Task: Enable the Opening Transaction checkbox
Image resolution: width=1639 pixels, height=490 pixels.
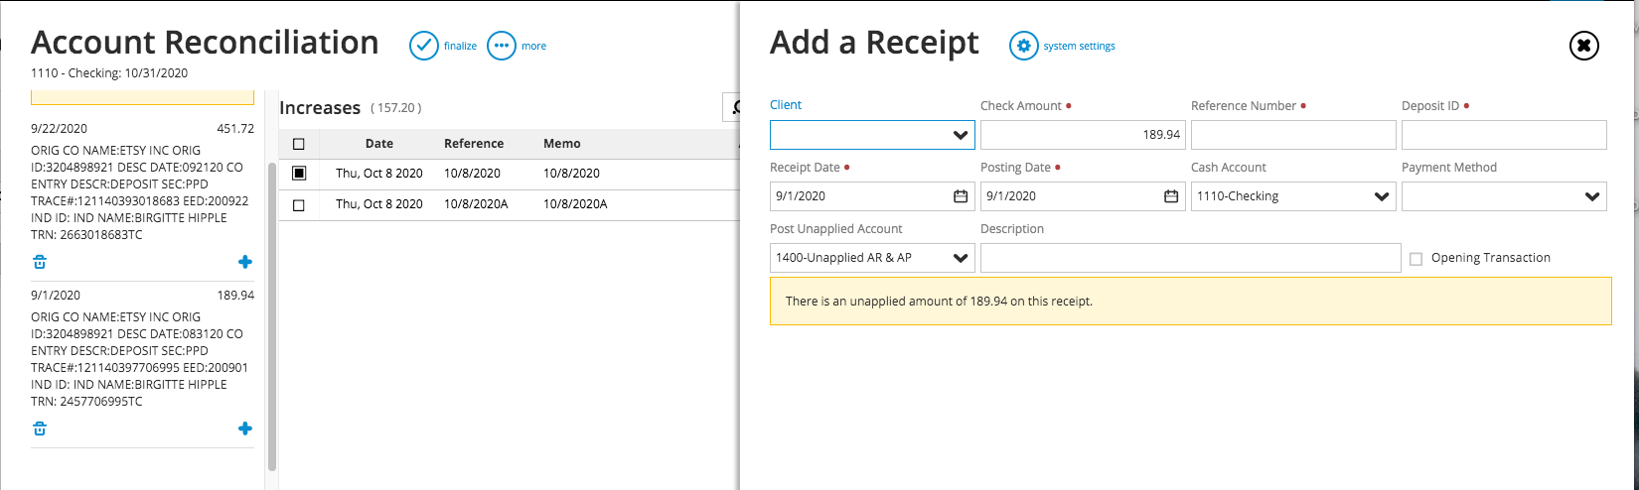Action: [1416, 259]
